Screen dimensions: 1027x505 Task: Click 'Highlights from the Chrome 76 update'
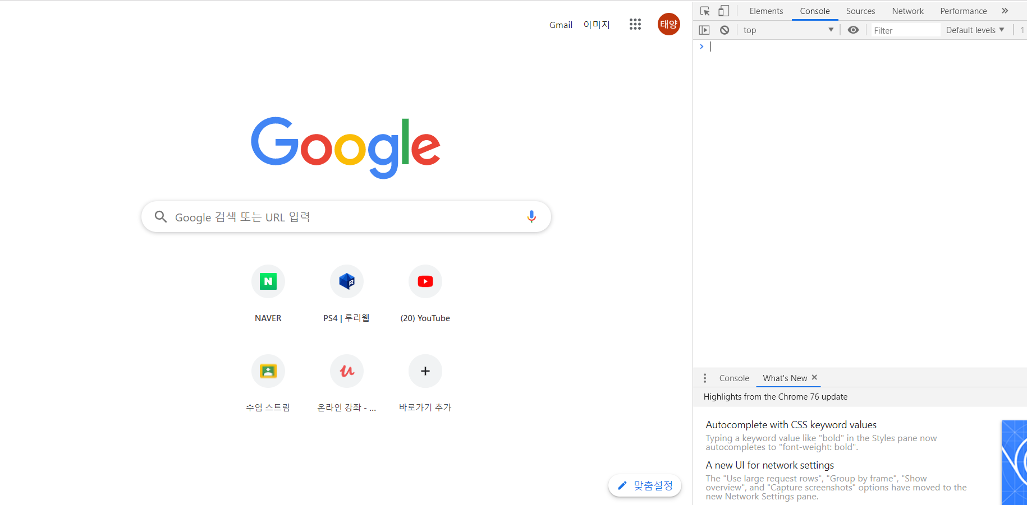[775, 397]
